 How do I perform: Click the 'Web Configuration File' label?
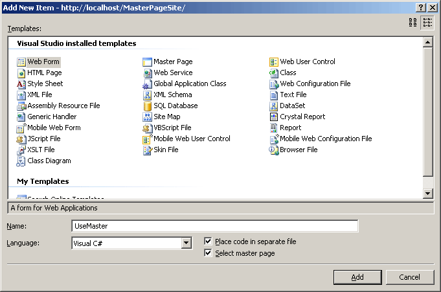click(315, 84)
